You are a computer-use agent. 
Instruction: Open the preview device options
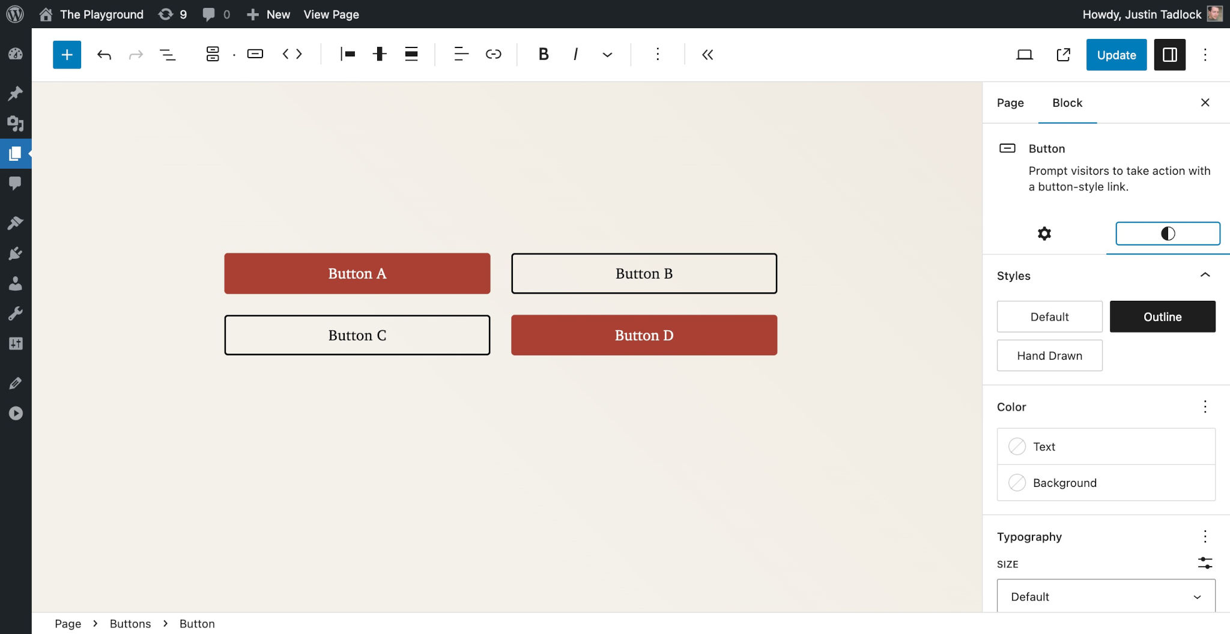coord(1025,55)
